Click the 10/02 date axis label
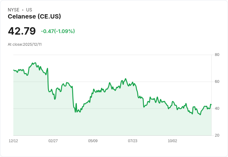This screenshot has height=157, width=228. pyautogui.click(x=172, y=141)
